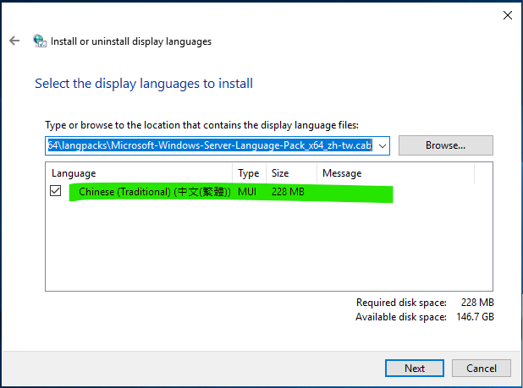Click the Message column header
523x388 pixels.
(x=395, y=173)
